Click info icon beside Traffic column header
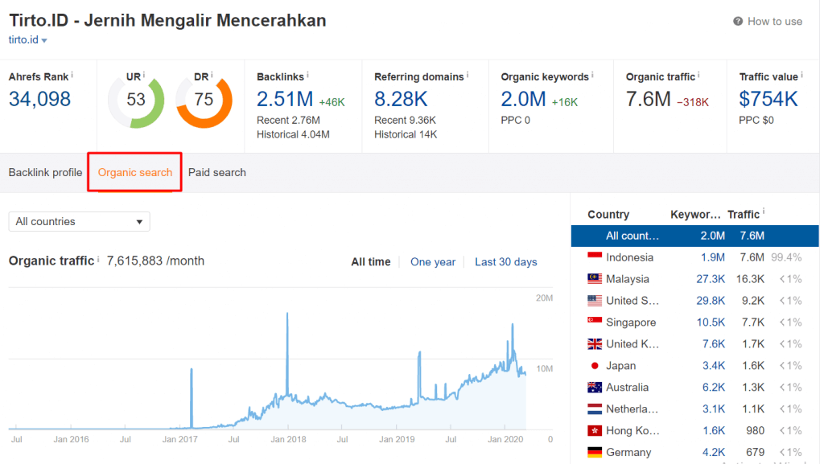This screenshot has height=464, width=824. (x=764, y=212)
